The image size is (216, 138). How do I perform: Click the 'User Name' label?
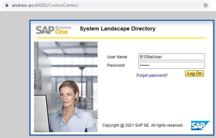tap(117, 57)
